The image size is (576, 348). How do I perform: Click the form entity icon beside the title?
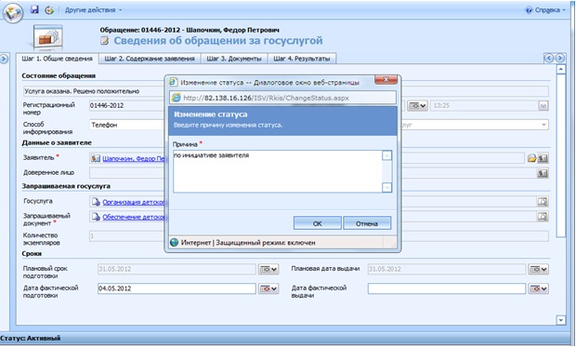tap(48, 37)
